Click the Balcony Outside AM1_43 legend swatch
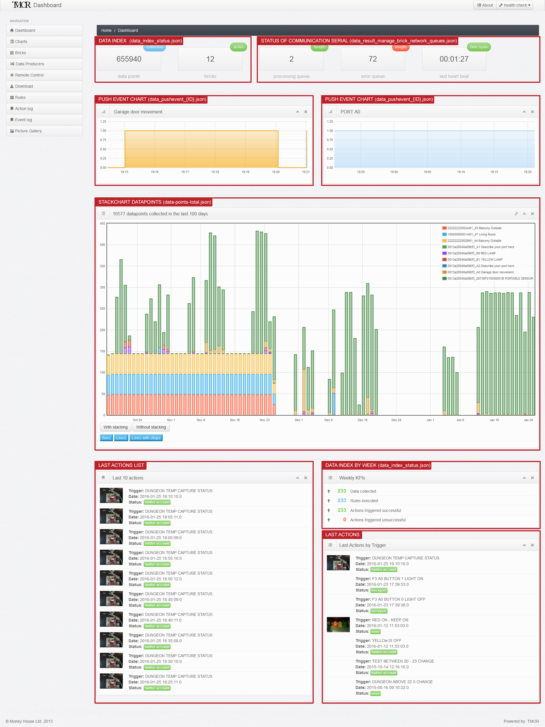 coord(444,228)
